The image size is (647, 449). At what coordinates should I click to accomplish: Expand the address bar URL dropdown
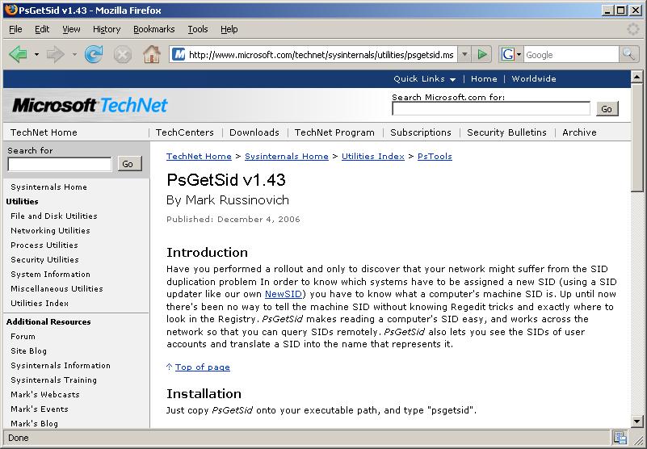(464, 54)
